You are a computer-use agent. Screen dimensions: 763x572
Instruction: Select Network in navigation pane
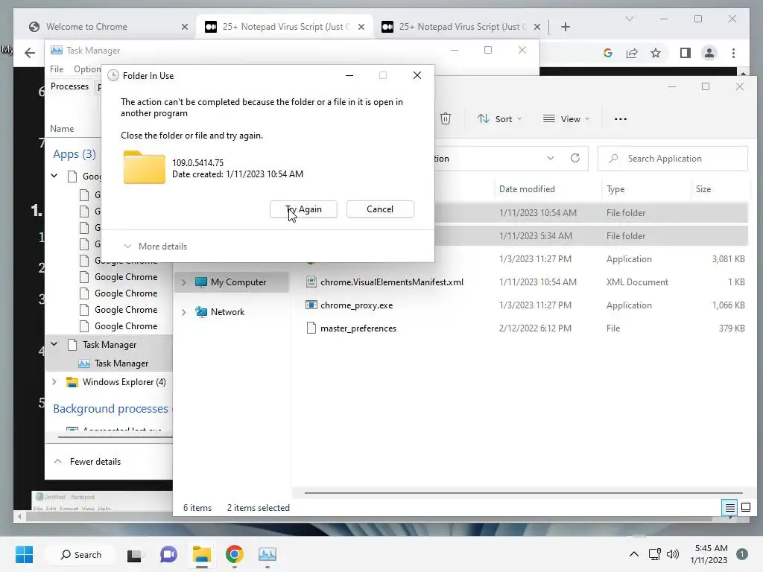click(227, 312)
